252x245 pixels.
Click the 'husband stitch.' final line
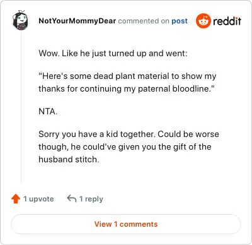69,159
